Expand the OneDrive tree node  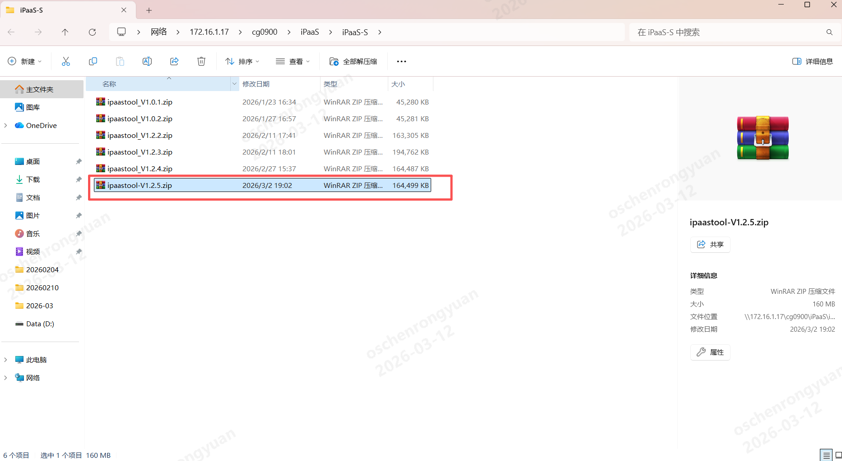coord(5,125)
